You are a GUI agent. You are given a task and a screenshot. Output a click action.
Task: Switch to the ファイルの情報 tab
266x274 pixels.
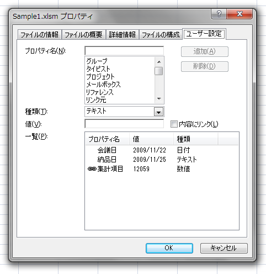coord(39,35)
